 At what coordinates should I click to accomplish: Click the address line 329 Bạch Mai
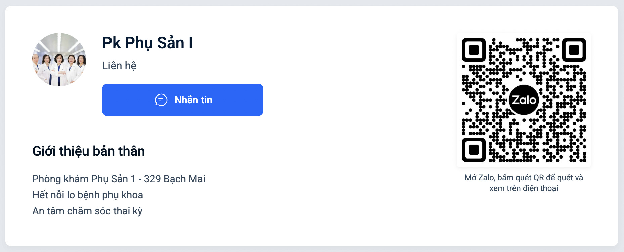175,179
